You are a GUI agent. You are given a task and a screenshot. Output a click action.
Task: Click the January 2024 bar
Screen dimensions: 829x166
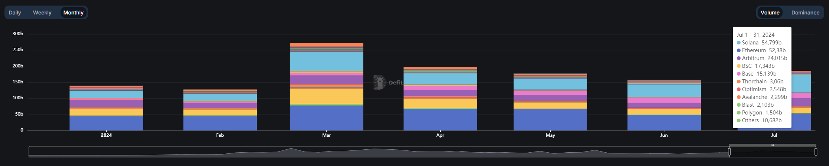(106, 108)
